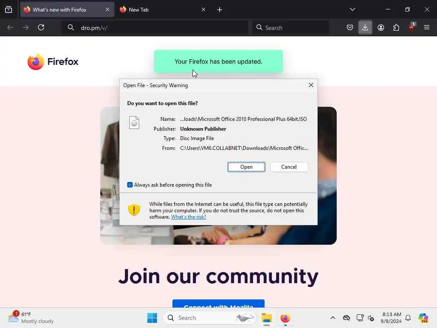
Task: Open the clock showing 8:13 AM
Action: [x=391, y=318]
